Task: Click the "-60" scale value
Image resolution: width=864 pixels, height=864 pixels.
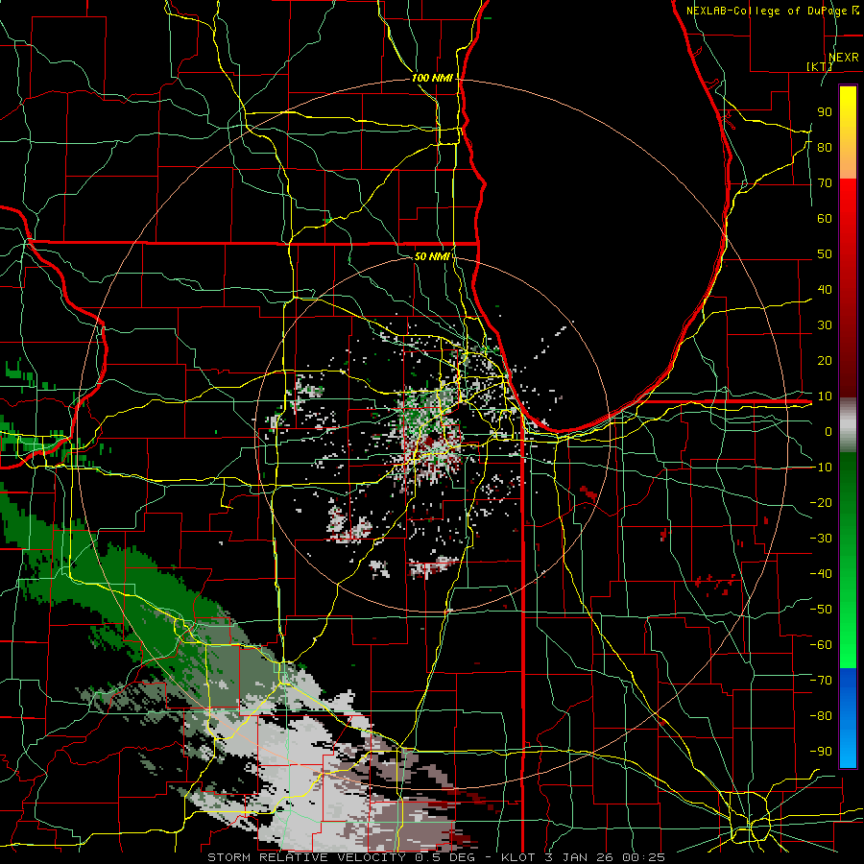Action: click(x=821, y=645)
